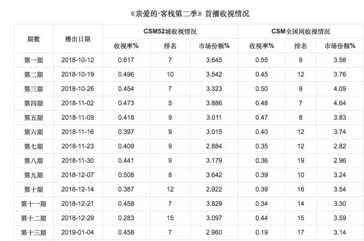
Task: Click the CSM全国网收视情况 group header
Action: pyautogui.click(x=301, y=31)
